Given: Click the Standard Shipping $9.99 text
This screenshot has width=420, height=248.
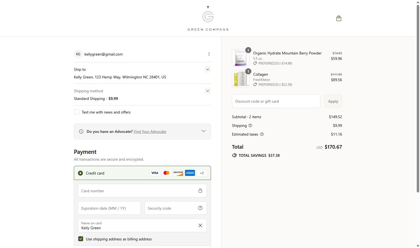Looking at the screenshot, I should (x=96, y=99).
